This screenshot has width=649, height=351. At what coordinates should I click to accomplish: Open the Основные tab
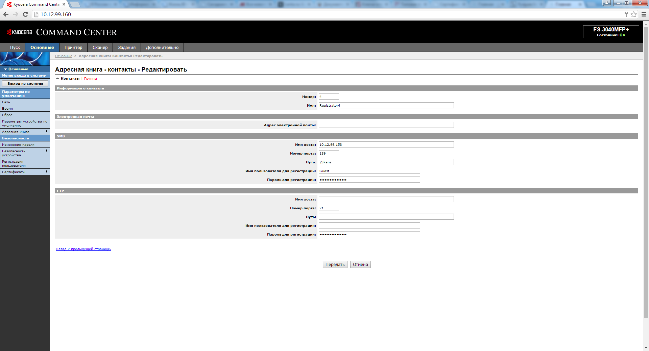[42, 47]
